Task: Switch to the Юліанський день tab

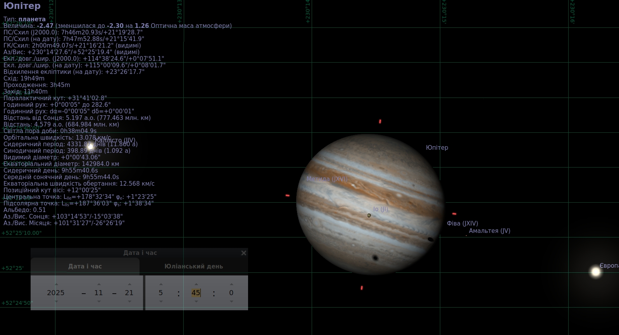Action: click(194, 266)
